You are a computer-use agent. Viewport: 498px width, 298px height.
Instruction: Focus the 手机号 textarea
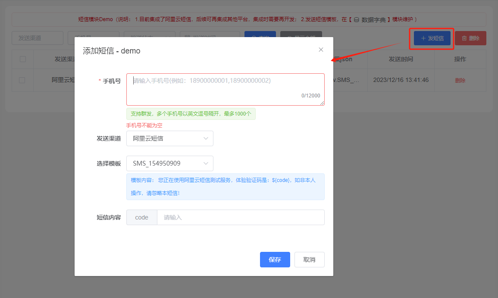(x=225, y=89)
